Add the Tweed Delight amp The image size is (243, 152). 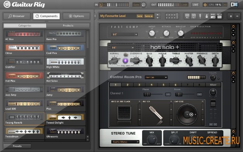[x=65, y=119]
